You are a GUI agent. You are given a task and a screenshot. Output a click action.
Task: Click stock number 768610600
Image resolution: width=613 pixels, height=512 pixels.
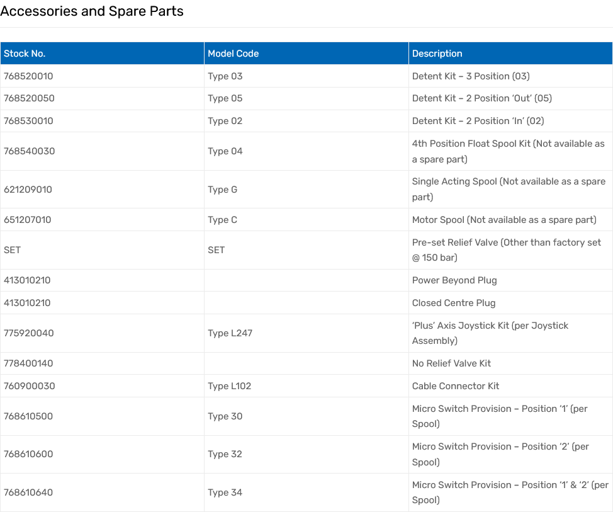pos(28,454)
